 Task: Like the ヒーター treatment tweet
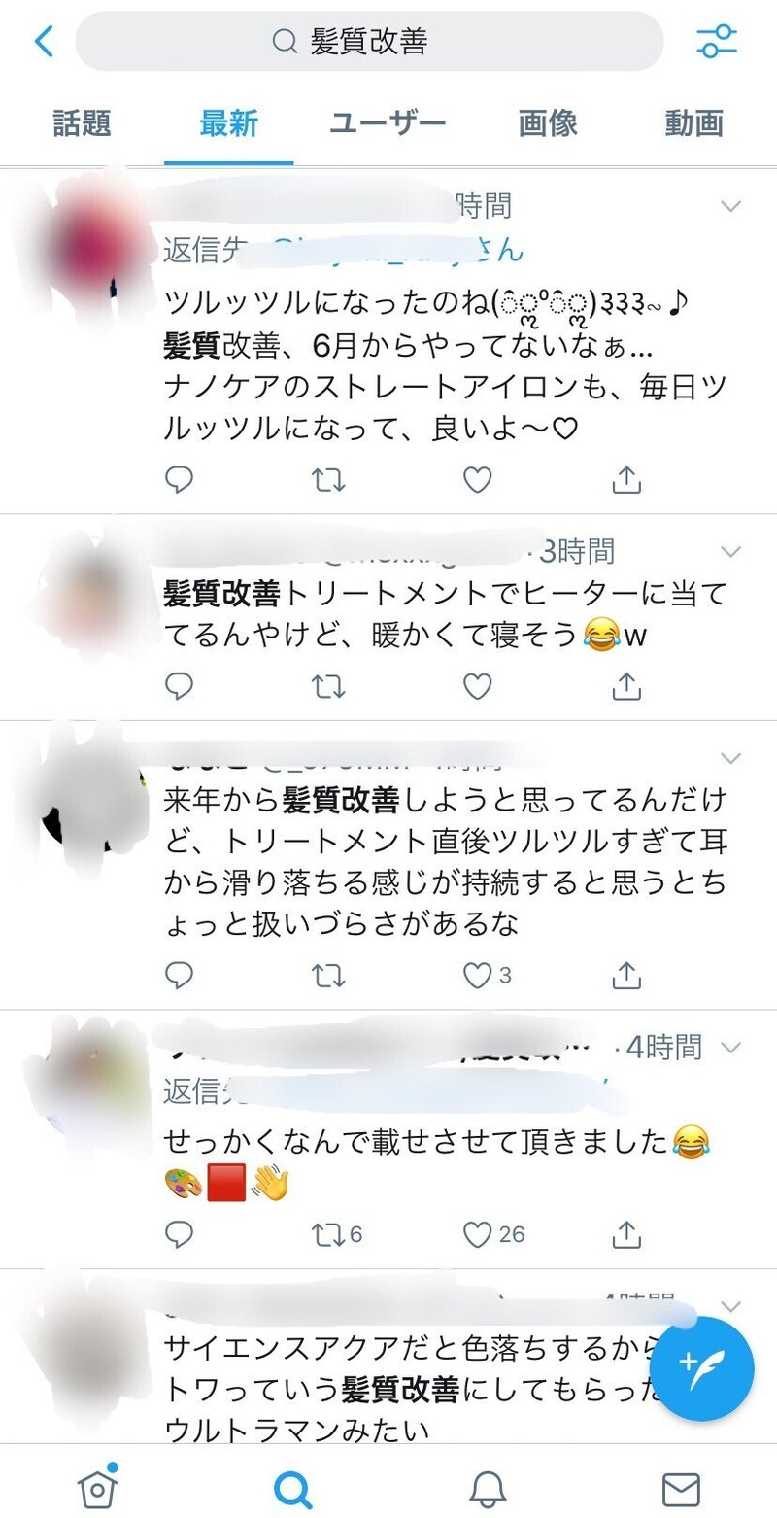(477, 686)
